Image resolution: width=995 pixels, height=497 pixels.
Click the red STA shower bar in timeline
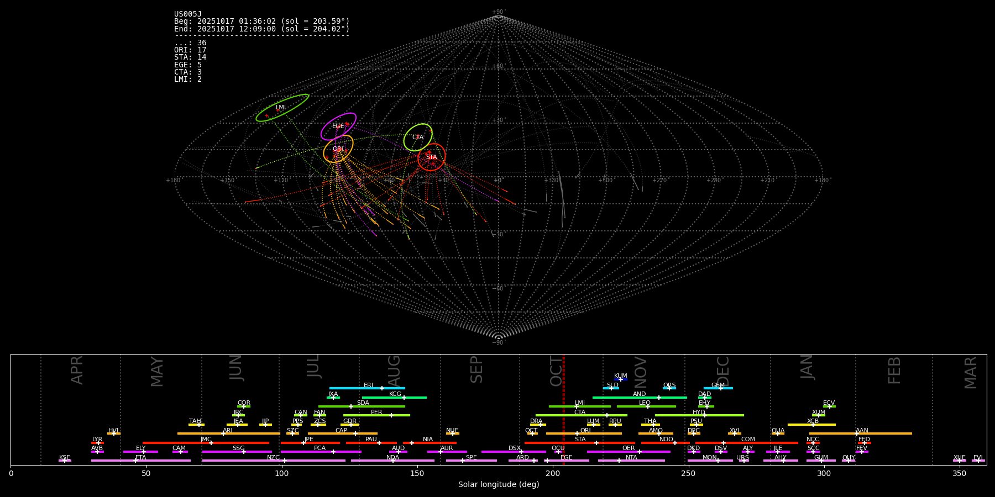(580, 443)
